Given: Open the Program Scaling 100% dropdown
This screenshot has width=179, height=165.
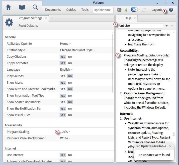Looking at the screenshot, I should (x=65, y=132).
